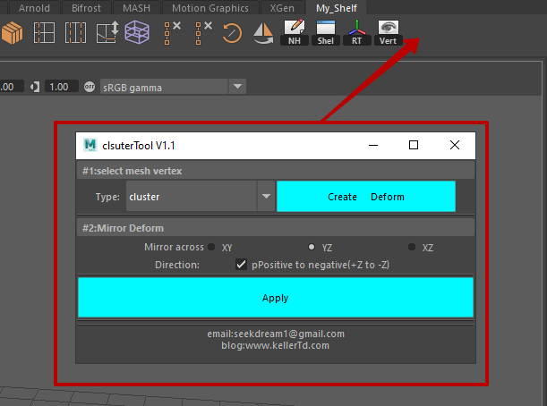The height and width of the screenshot is (406, 547).
Task: Click the vertical split panels shelf icon
Action: (x=75, y=33)
